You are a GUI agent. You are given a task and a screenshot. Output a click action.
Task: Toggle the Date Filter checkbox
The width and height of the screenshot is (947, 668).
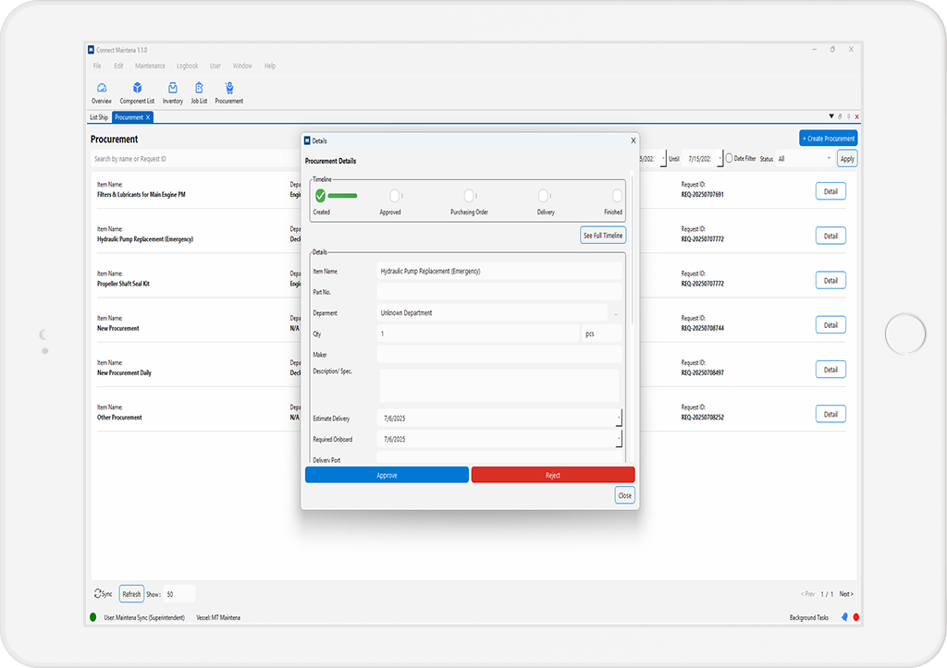tap(729, 158)
